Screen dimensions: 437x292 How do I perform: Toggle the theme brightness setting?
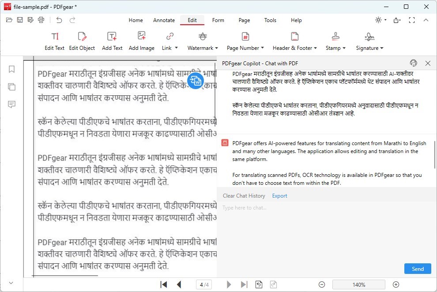[x=378, y=20]
